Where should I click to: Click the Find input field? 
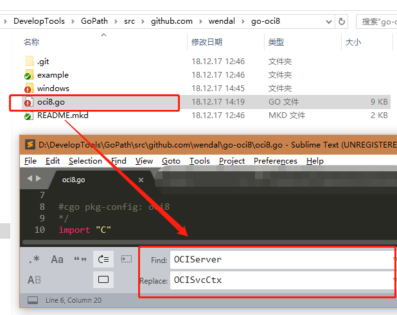tap(282, 260)
